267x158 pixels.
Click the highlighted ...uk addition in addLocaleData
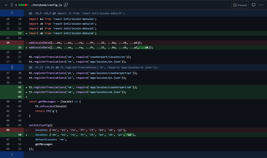point(143,47)
